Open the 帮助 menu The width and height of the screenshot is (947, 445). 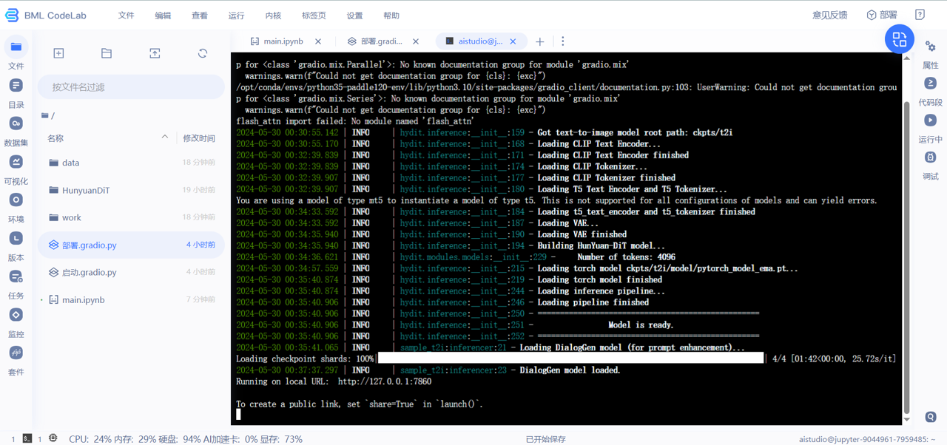point(391,15)
